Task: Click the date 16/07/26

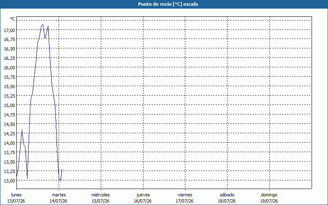Action: 143,201
